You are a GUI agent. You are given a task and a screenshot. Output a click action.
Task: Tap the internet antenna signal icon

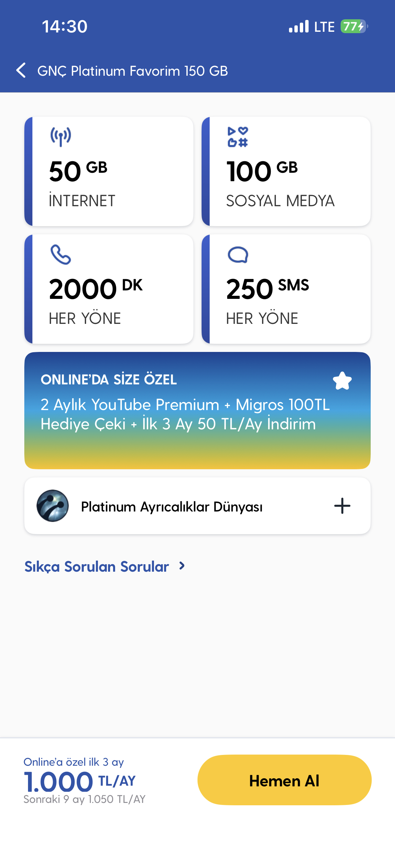[x=61, y=136]
